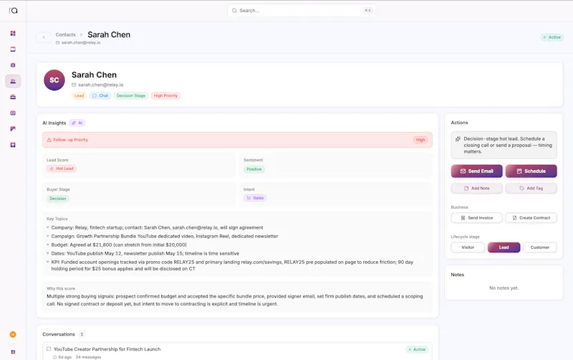Click the 'No notes yet.' text
Viewport: 573px width, 360px height.
click(x=504, y=288)
